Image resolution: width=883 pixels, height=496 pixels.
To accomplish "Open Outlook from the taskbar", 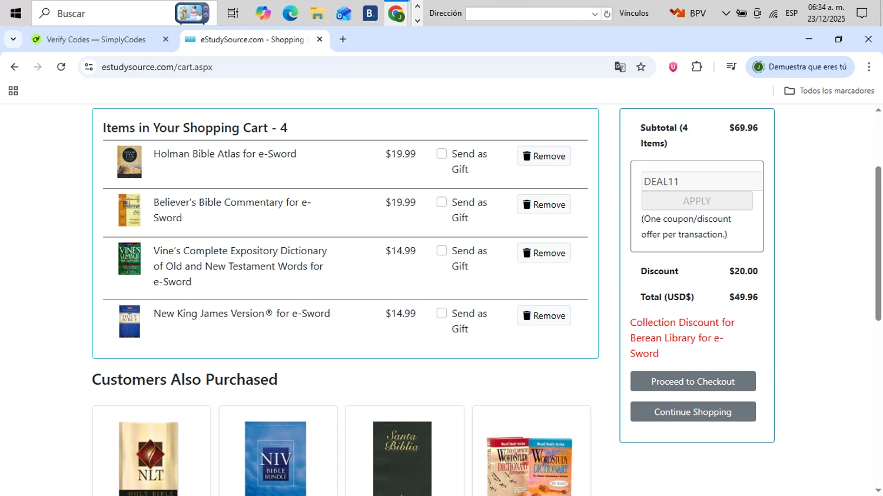I will pos(344,13).
